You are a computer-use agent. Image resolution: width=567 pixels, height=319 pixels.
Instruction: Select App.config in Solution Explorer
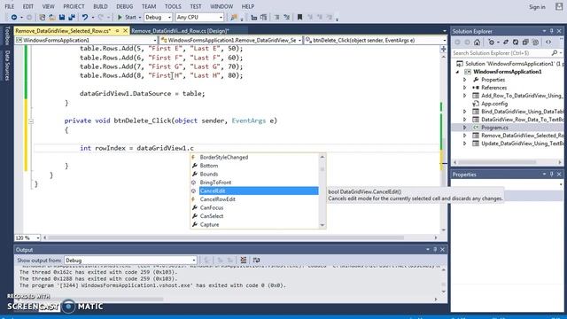point(494,104)
